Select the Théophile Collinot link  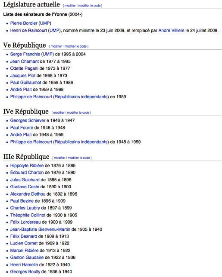28,215
